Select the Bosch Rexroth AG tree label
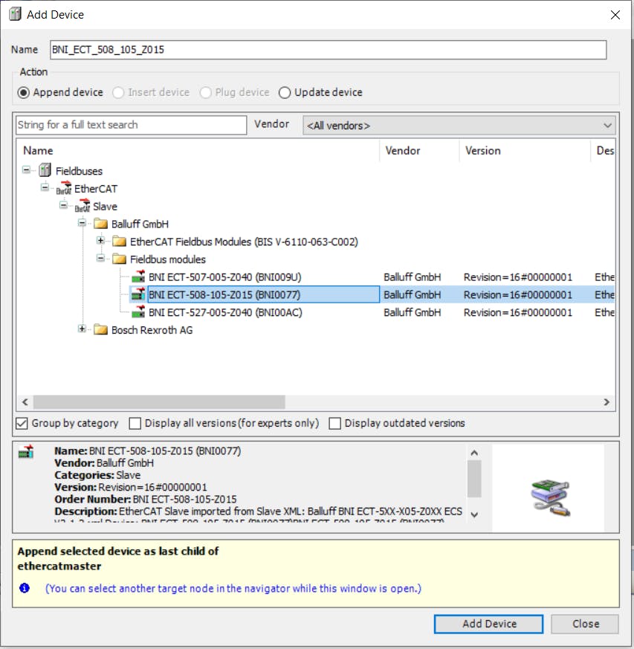 (x=152, y=330)
